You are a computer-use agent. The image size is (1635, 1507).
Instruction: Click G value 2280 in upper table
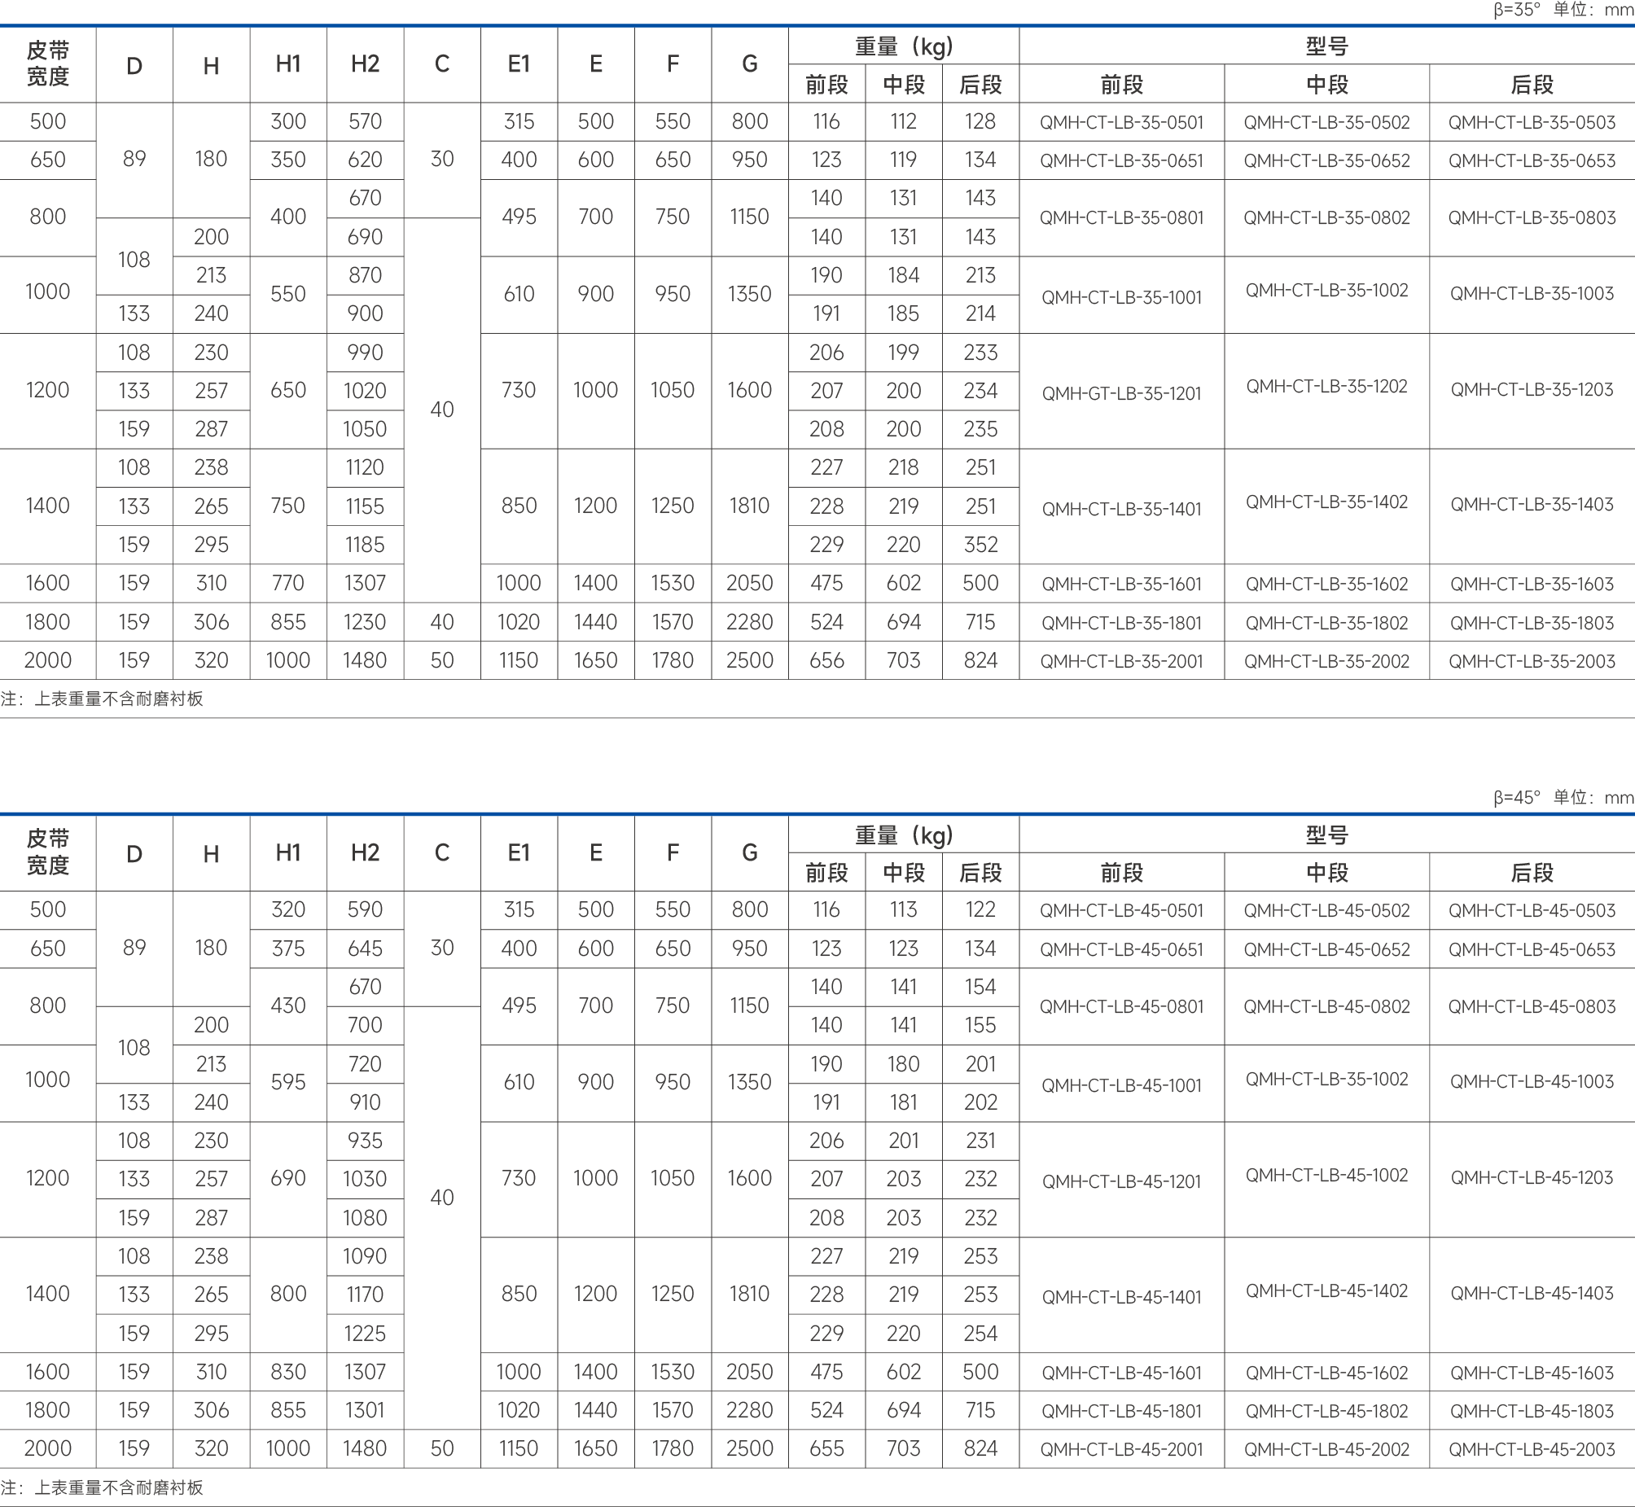coord(749,622)
